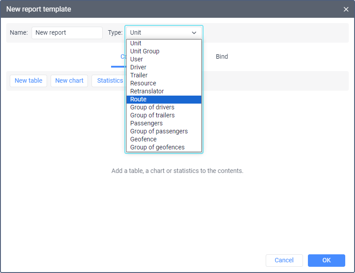Select Unit from the type list
Screen dimensions: 355x273
(136, 43)
